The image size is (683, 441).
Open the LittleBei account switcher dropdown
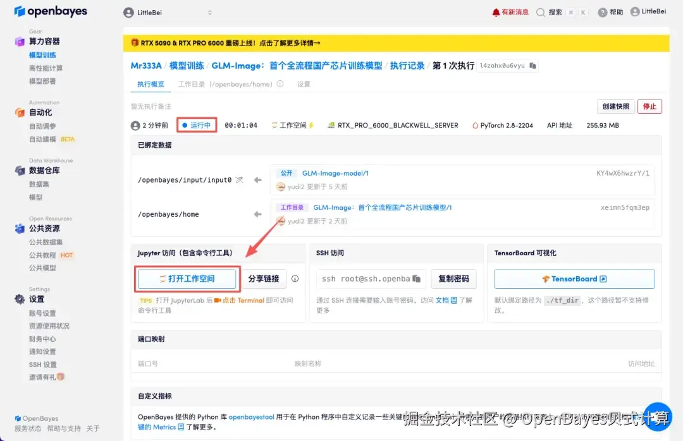tap(168, 13)
